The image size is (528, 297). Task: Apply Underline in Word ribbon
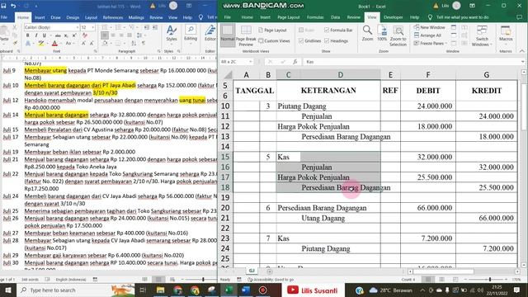point(44,35)
